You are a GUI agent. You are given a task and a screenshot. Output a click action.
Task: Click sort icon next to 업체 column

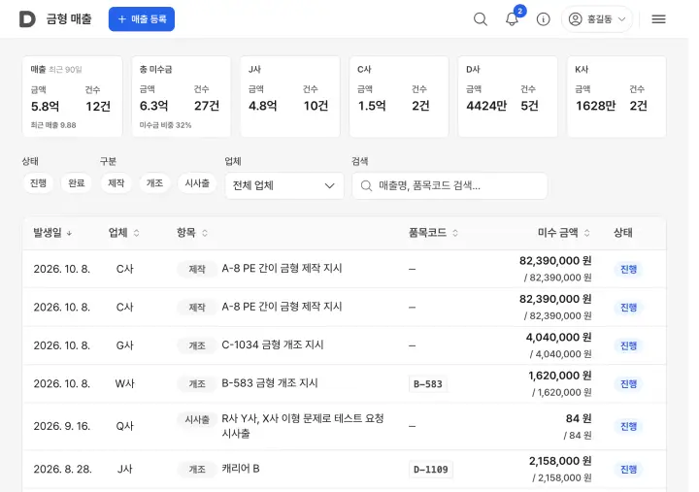click(x=137, y=233)
